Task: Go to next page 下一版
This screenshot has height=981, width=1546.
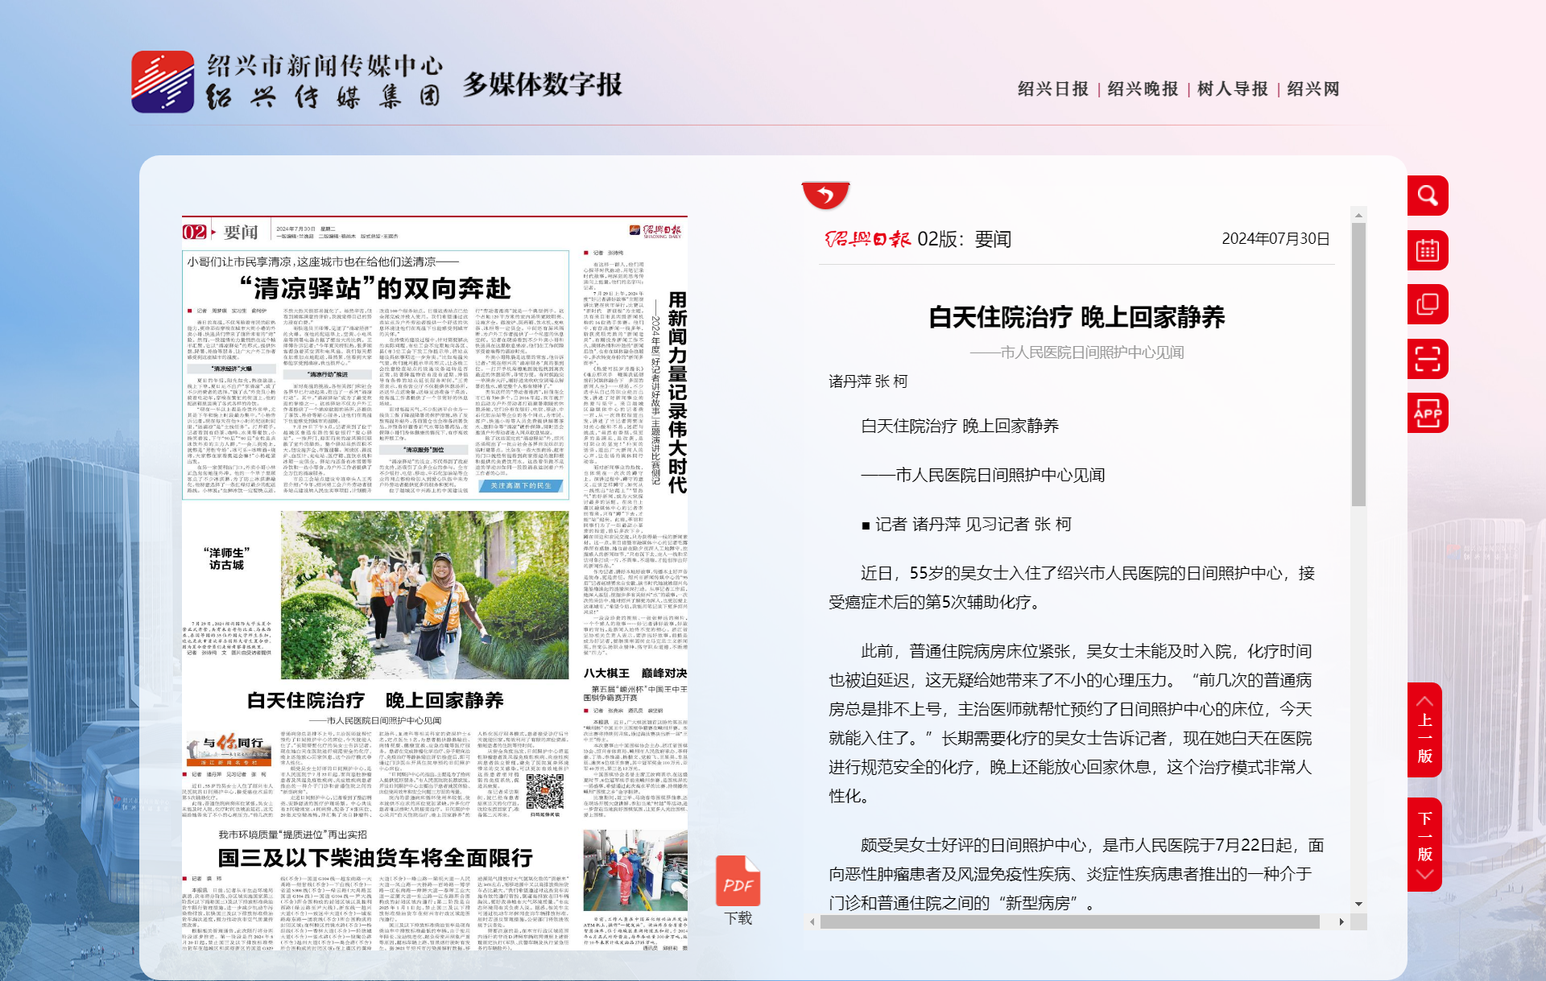Action: [x=1424, y=844]
